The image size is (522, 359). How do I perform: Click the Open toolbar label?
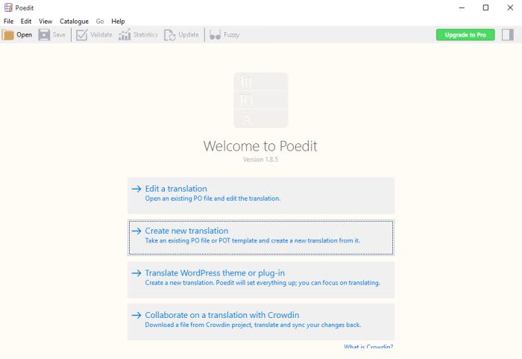(25, 34)
